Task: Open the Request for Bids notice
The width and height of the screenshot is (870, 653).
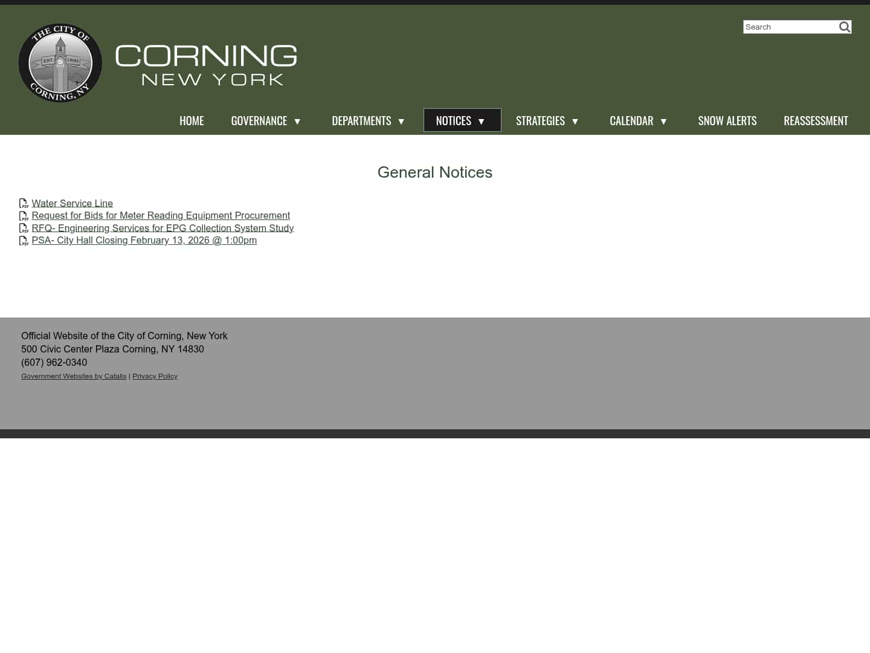Action: coord(161,215)
